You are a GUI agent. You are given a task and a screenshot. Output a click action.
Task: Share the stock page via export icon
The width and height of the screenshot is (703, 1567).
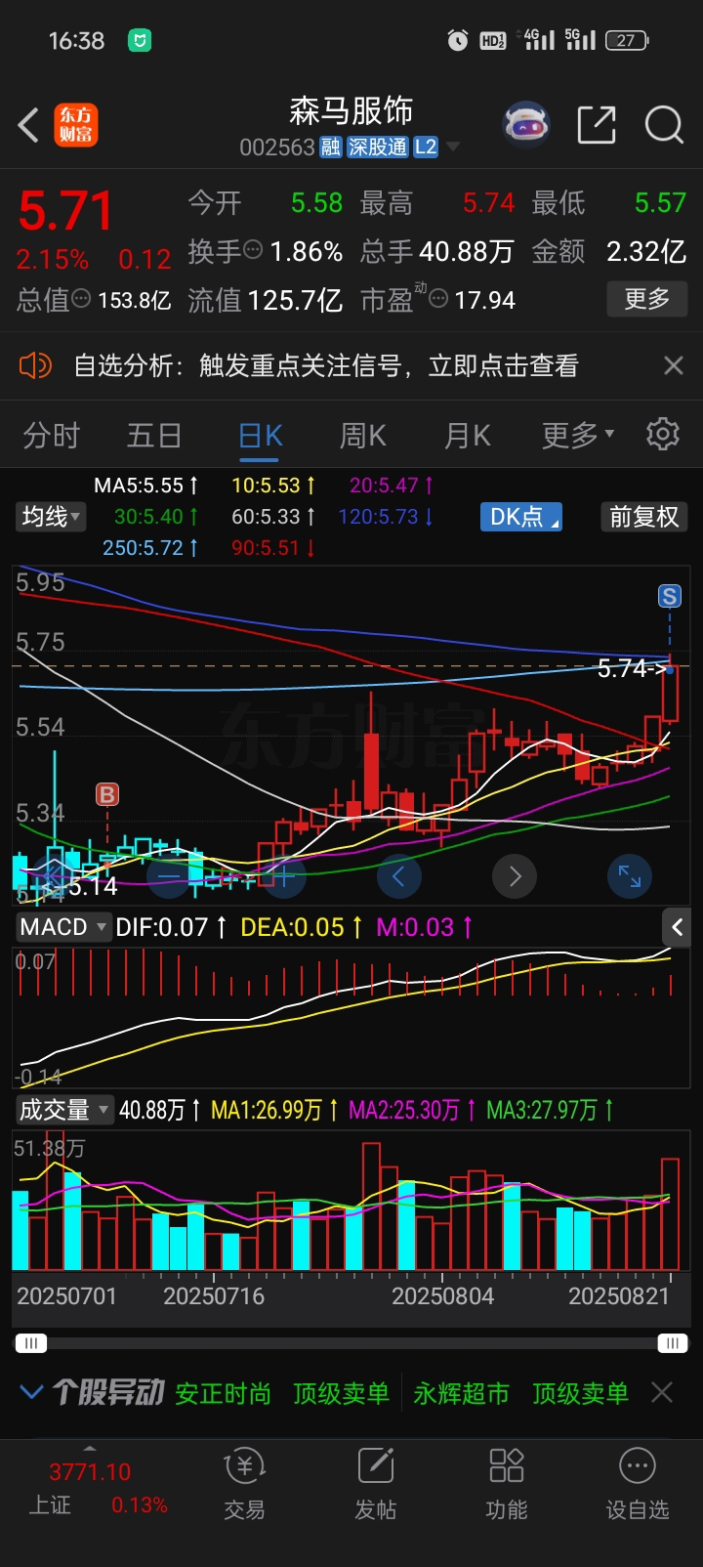[597, 125]
